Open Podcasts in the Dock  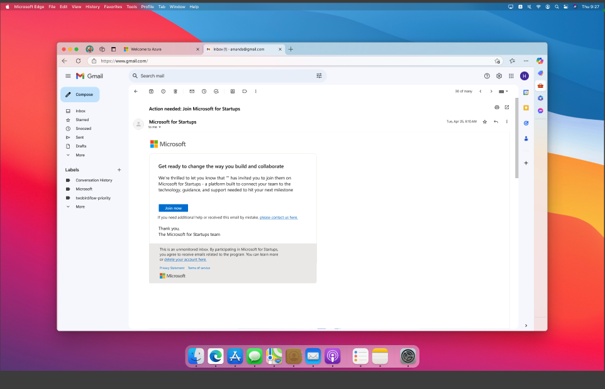click(332, 356)
